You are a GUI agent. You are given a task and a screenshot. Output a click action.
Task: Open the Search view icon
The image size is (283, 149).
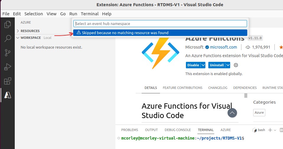[7, 38]
